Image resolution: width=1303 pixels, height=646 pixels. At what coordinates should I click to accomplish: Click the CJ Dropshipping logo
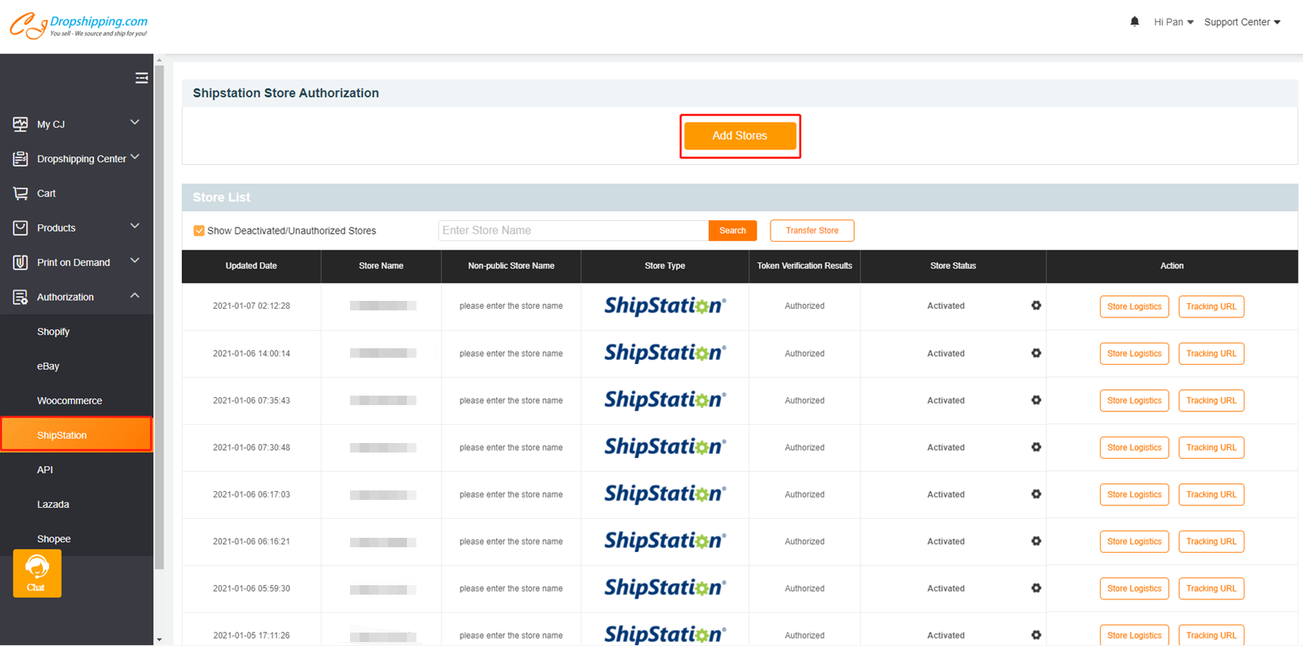78,25
